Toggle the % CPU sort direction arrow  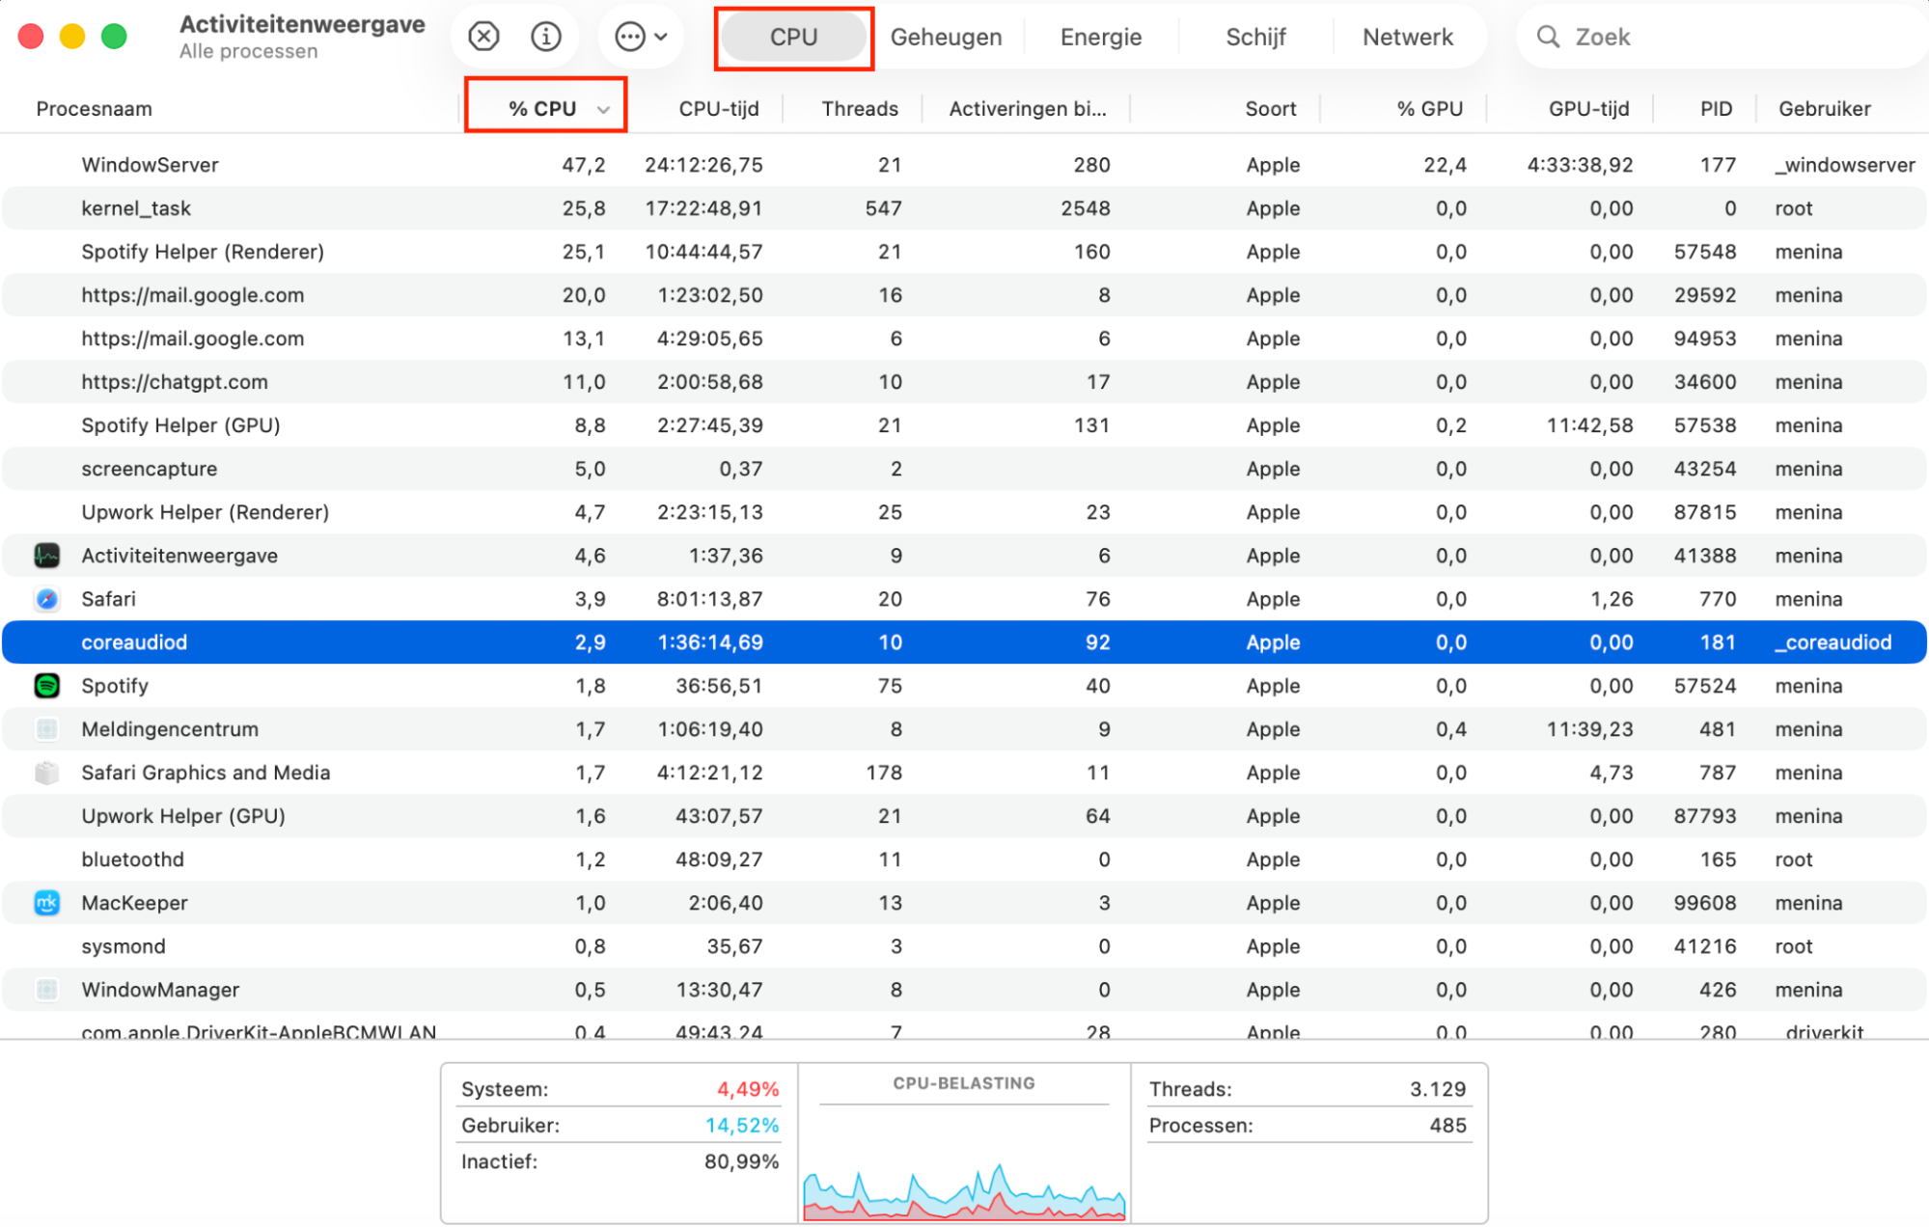click(x=604, y=108)
